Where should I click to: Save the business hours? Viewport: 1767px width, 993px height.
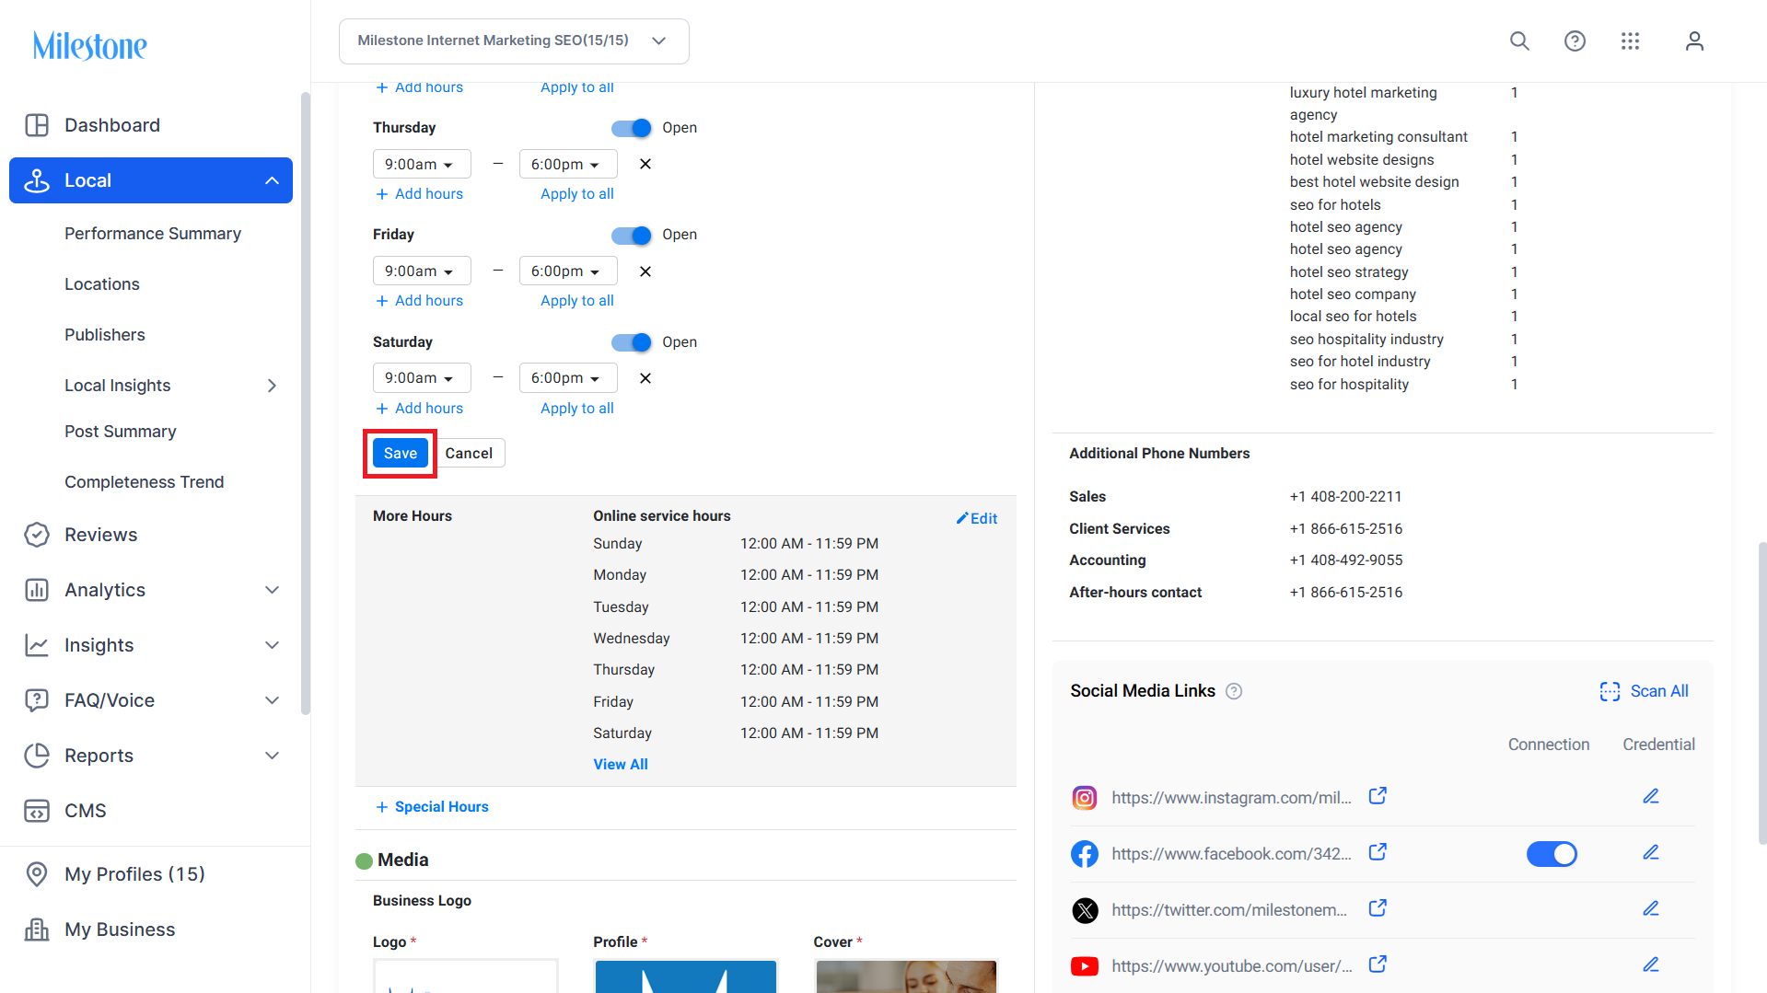pyautogui.click(x=401, y=453)
